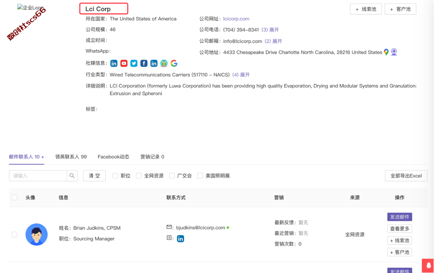Click the envelope icon before bjudkins email

coord(169,227)
